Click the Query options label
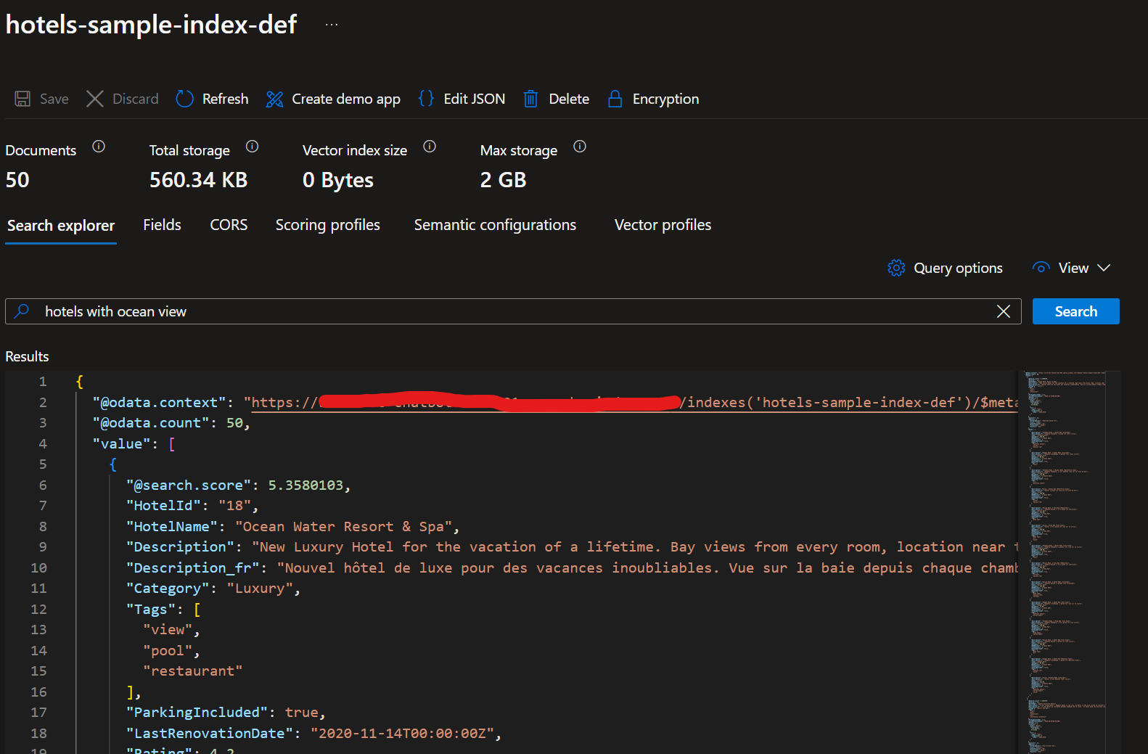This screenshot has height=754, width=1148. tap(958, 268)
